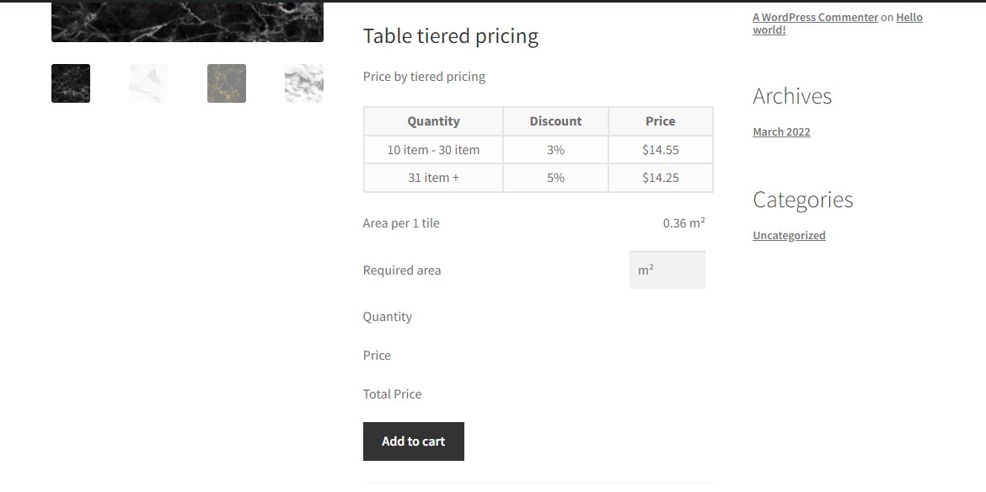This screenshot has height=492, width=986.
Task: Click the Archives sidebar heading
Action: coord(791,96)
